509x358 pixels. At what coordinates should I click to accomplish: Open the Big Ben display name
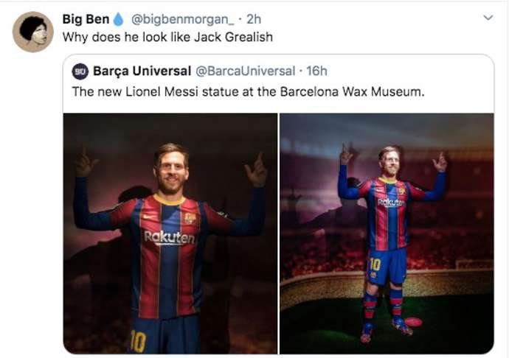86,19
